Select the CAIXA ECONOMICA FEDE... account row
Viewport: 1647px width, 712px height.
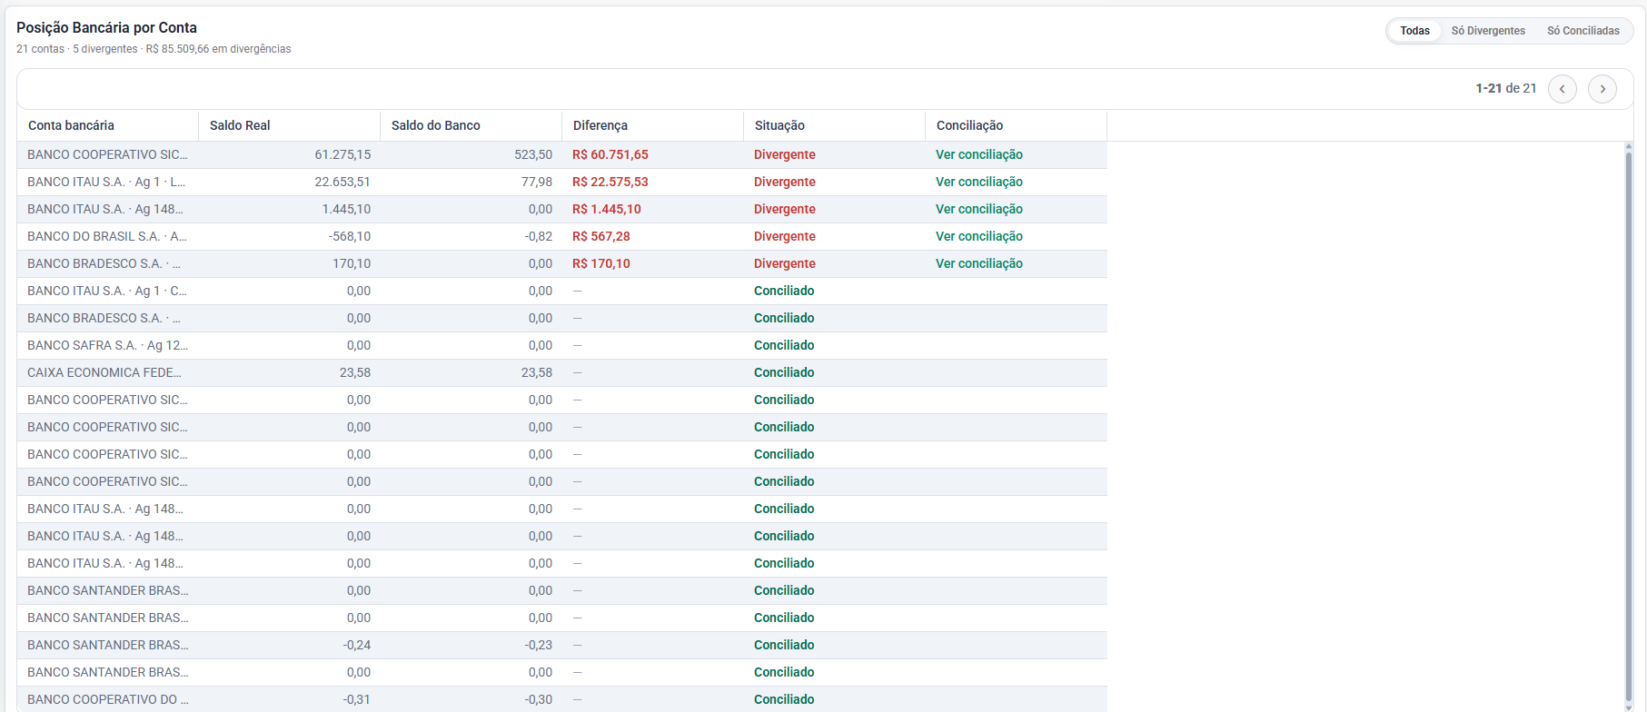click(561, 372)
